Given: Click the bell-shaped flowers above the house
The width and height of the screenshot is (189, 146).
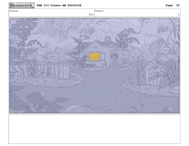Looking at the screenshot, I should point(89,34).
